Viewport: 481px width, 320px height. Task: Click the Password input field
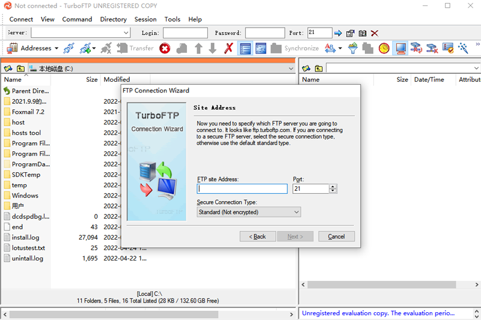tap(265, 33)
